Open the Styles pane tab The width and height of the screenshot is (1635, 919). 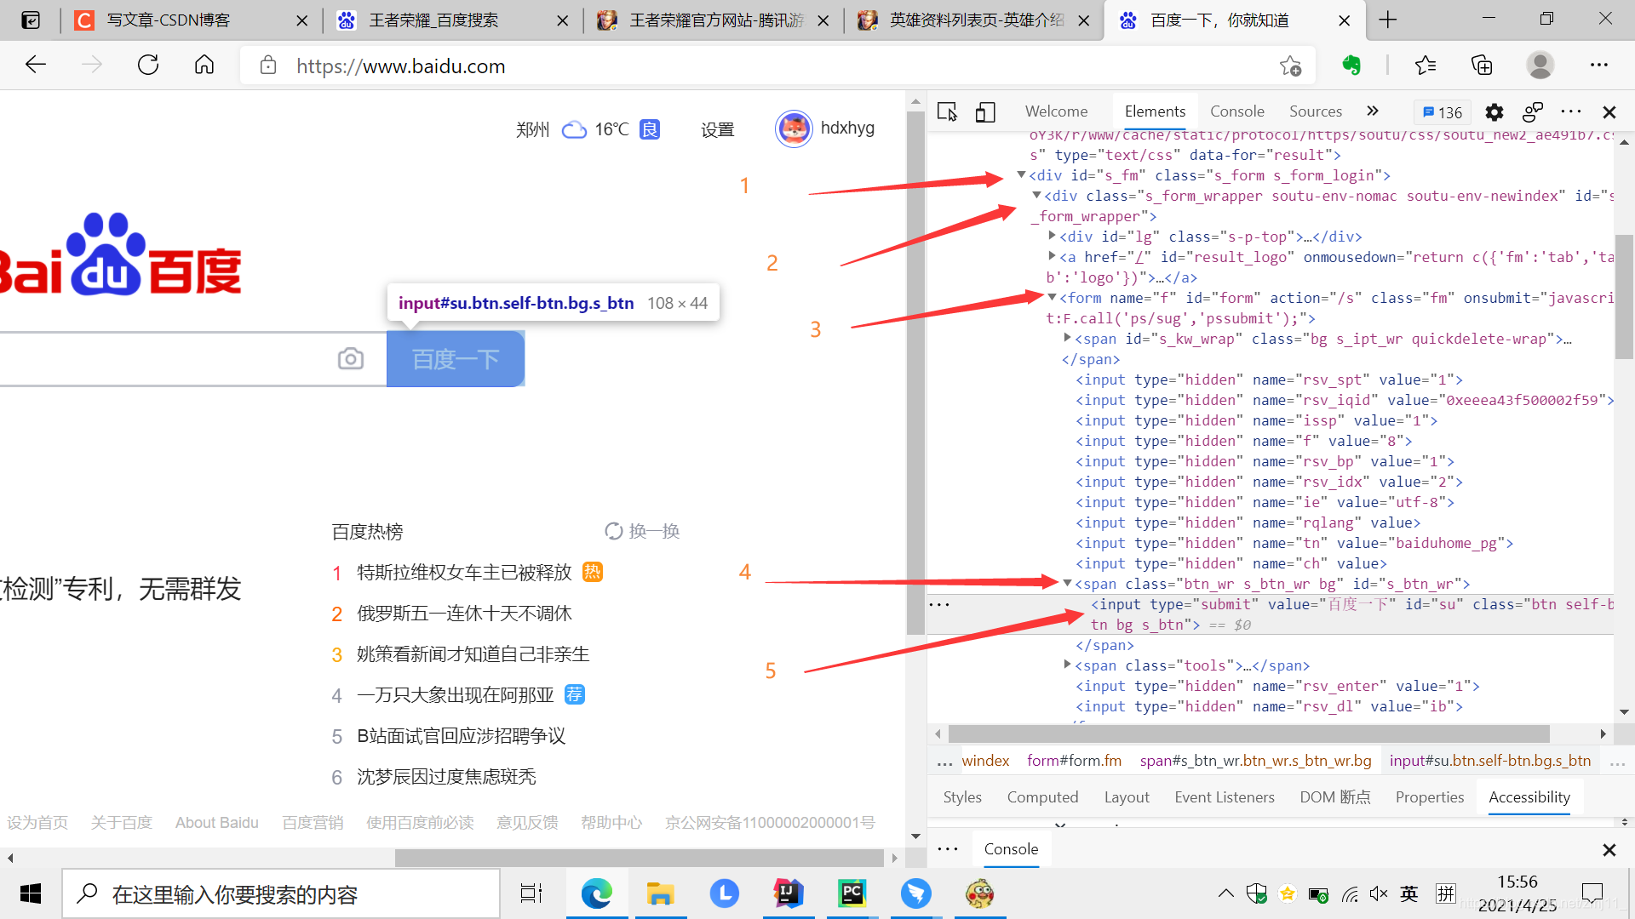pyautogui.click(x=962, y=797)
